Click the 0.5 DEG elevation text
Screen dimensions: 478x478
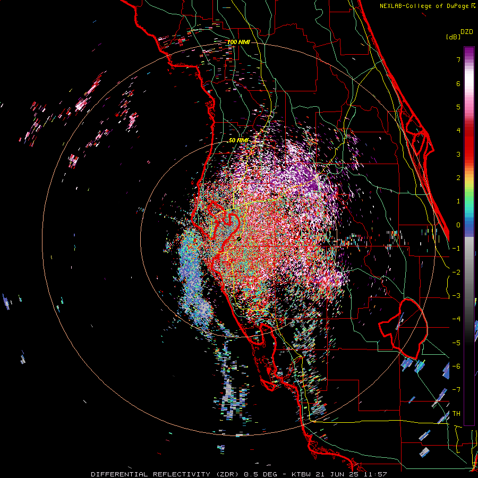coord(260,474)
